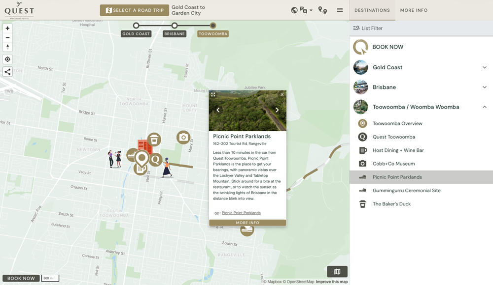This screenshot has width=493, height=285.
Task: Click Select a Road Trip button
Action: 135,10
